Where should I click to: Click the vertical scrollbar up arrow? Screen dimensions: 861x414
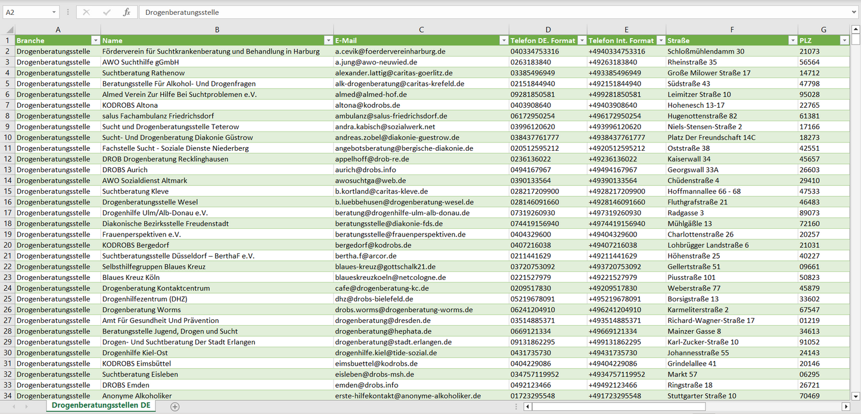(x=856, y=29)
